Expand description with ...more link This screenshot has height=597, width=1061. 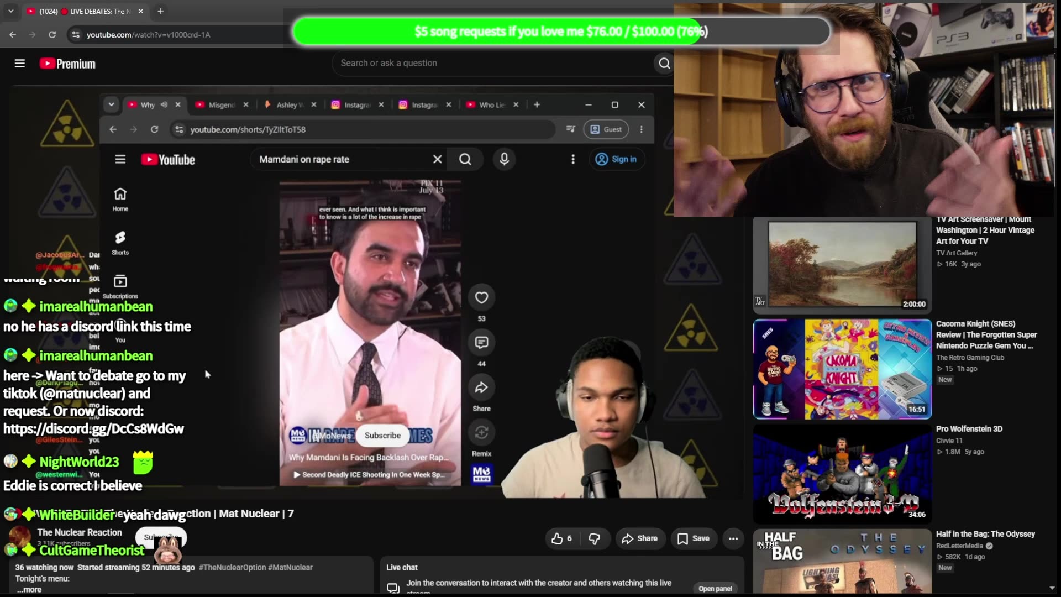tap(29, 589)
